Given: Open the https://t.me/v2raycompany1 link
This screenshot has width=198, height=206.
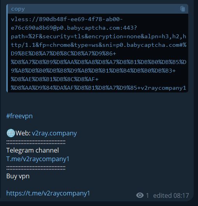Looking at the screenshot, I should click(x=48, y=193).
